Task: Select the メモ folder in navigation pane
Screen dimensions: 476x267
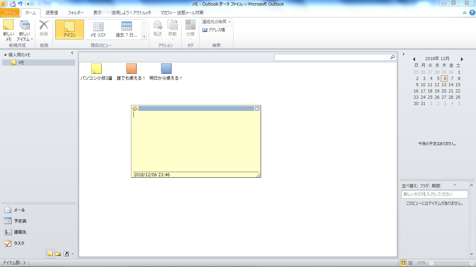Action: click(x=38, y=63)
